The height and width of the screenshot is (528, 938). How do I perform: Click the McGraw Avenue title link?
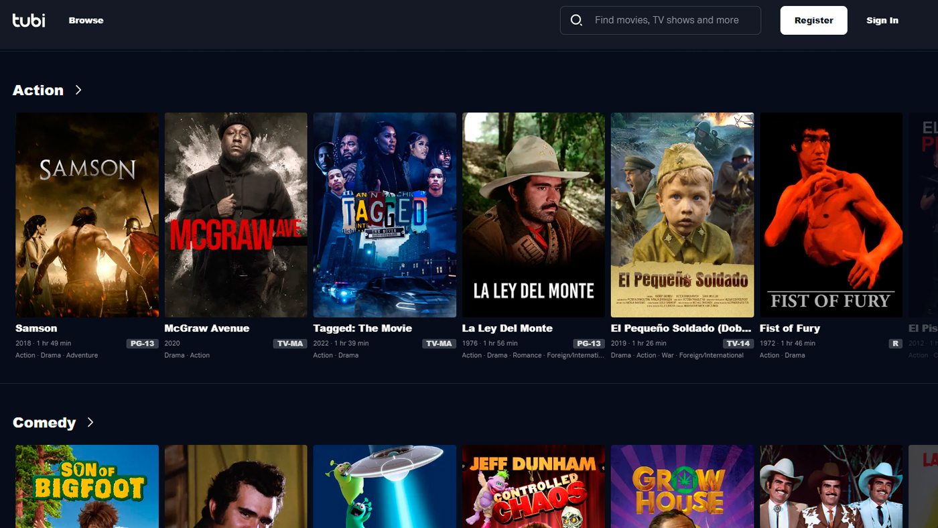click(206, 328)
